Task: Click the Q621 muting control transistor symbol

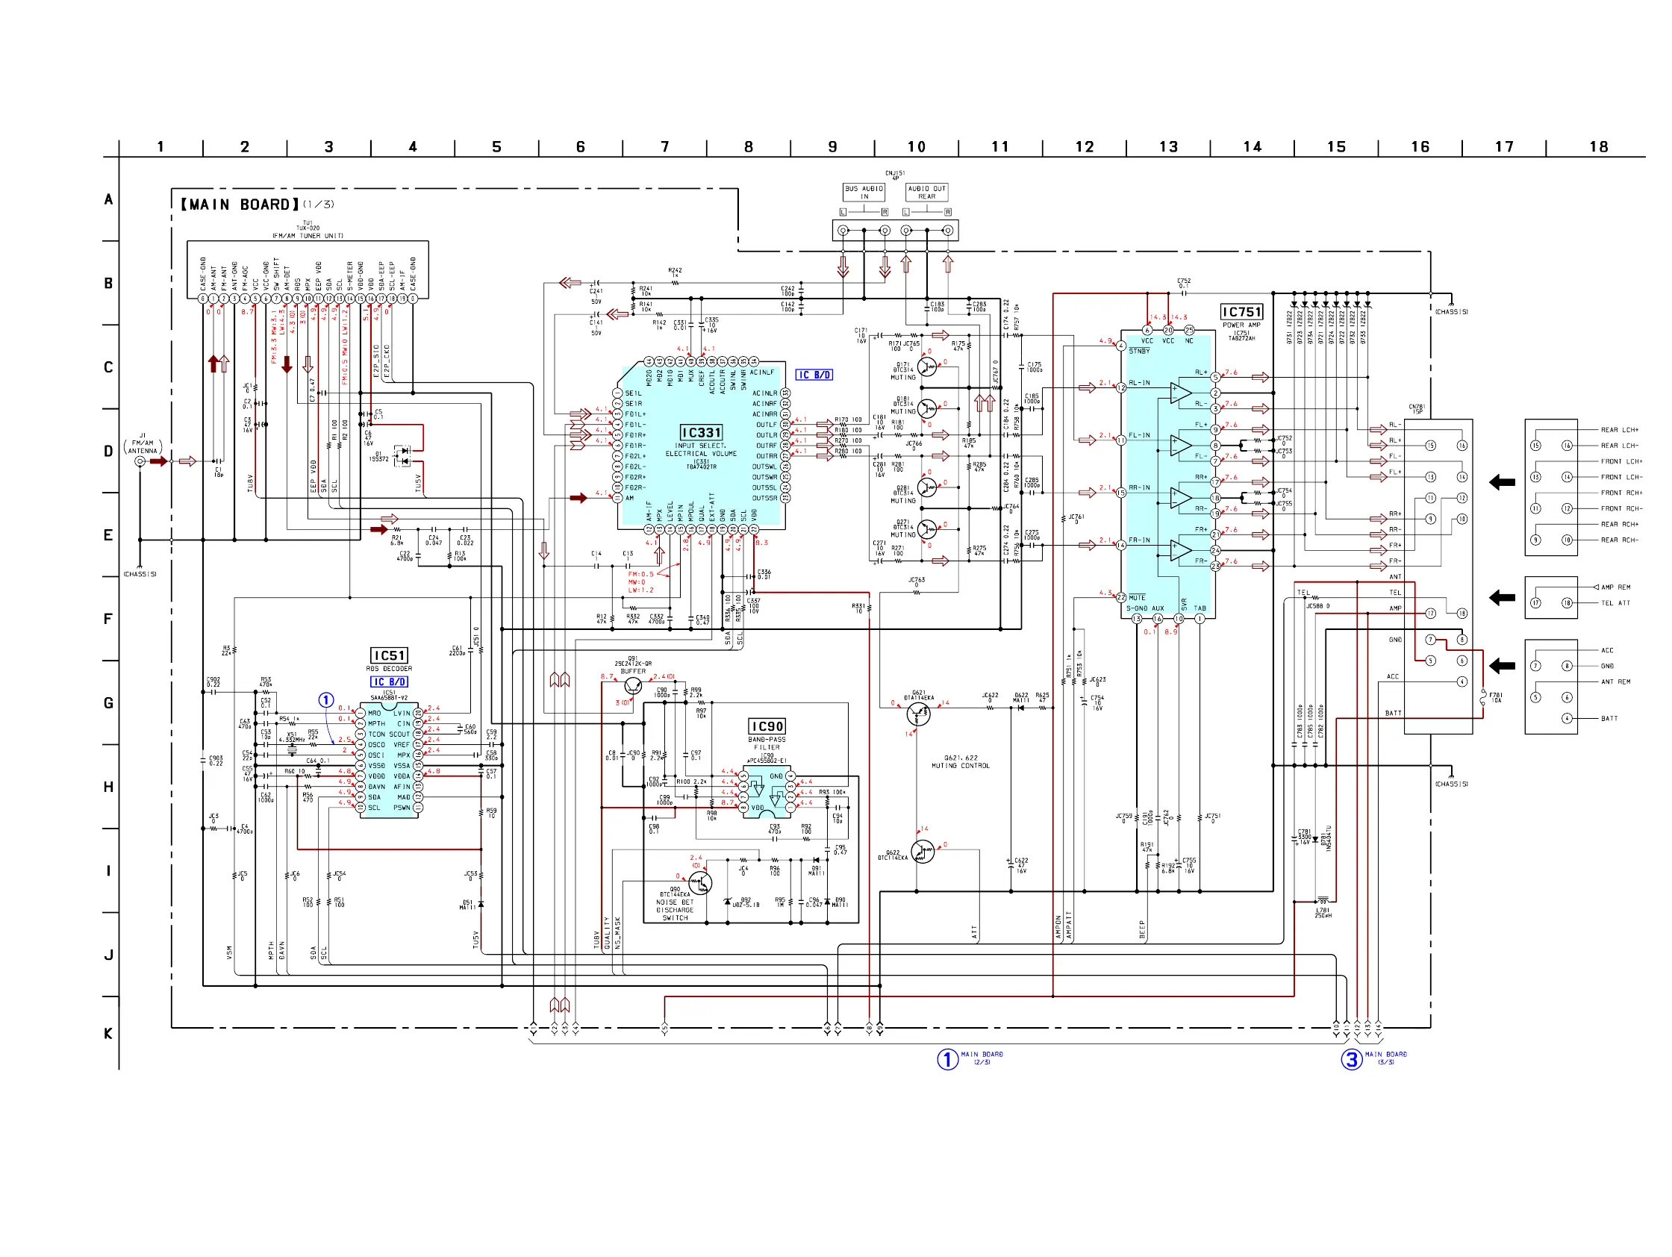Action: pos(918,713)
